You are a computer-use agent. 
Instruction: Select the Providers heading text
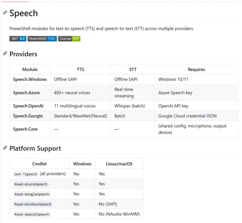coord(23,54)
